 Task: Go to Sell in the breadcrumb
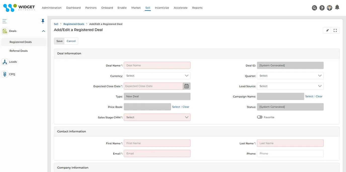coord(56,24)
